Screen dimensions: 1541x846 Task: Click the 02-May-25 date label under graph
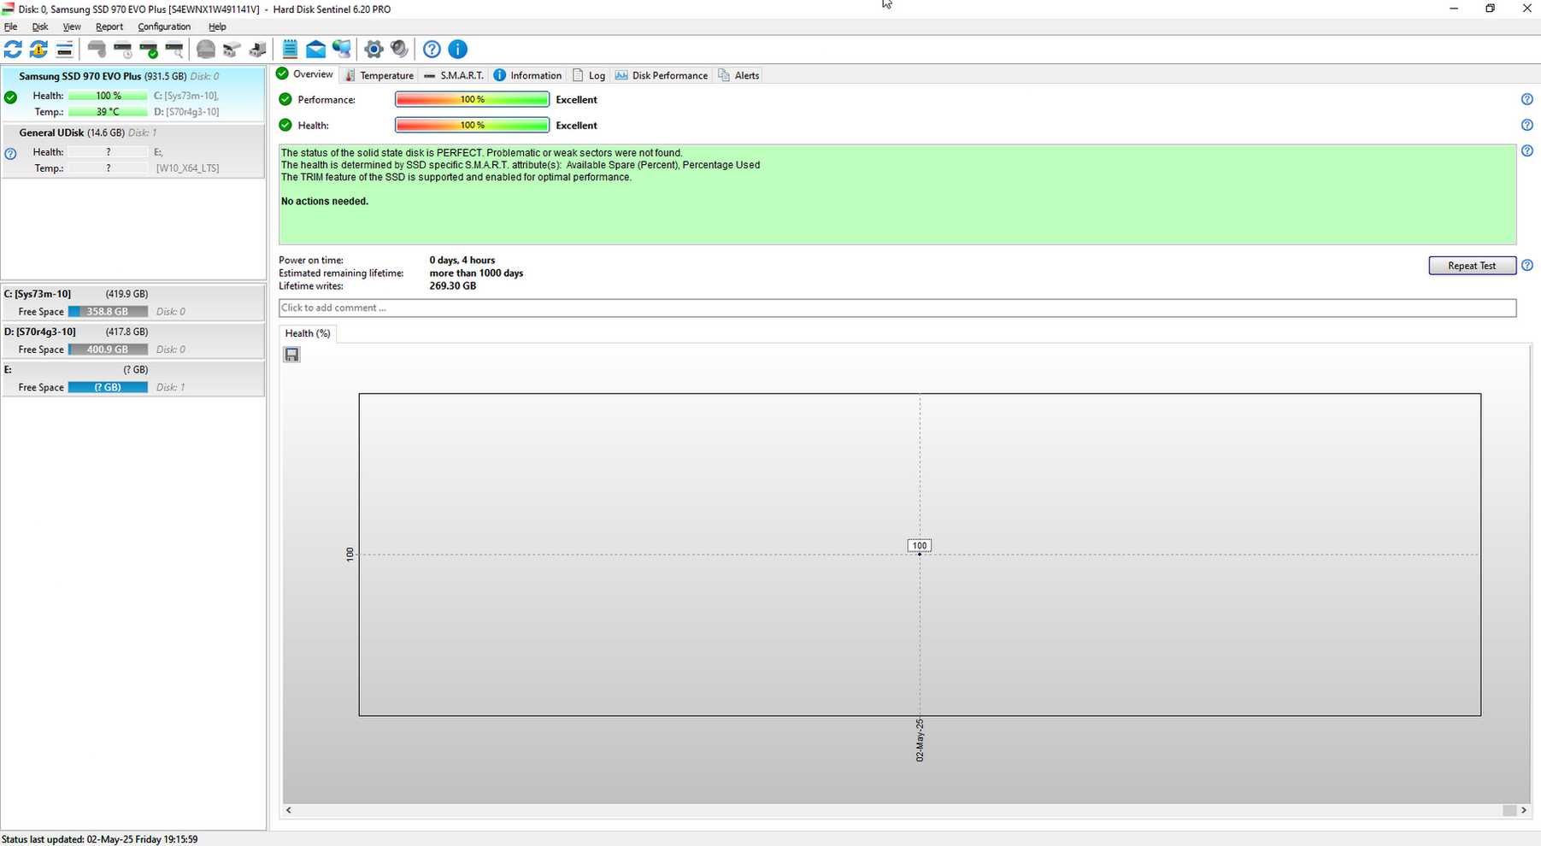click(920, 740)
